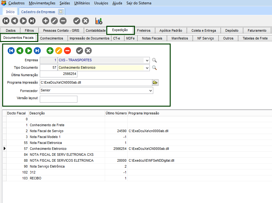Image resolution: width=272 pixels, height=203 pixels.
Task: Click the chart report settings icon
Action: point(99,21)
